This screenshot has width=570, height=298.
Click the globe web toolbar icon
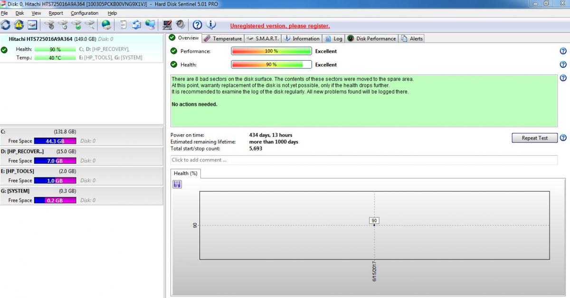[x=106, y=25]
